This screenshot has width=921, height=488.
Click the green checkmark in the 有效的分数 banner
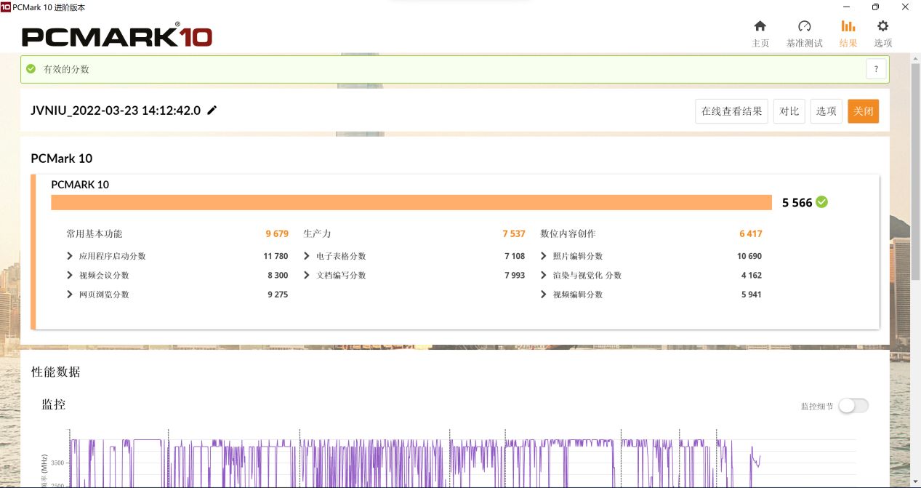31,69
